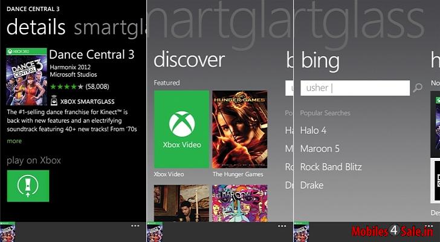Open app bar ellipsis on details screen
440x242 pixels.
[x=135, y=226]
